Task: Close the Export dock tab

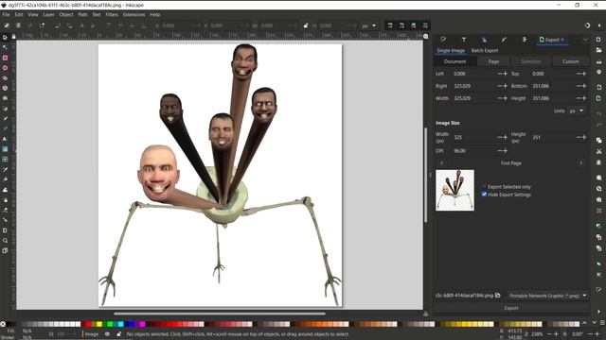Action: (x=562, y=40)
